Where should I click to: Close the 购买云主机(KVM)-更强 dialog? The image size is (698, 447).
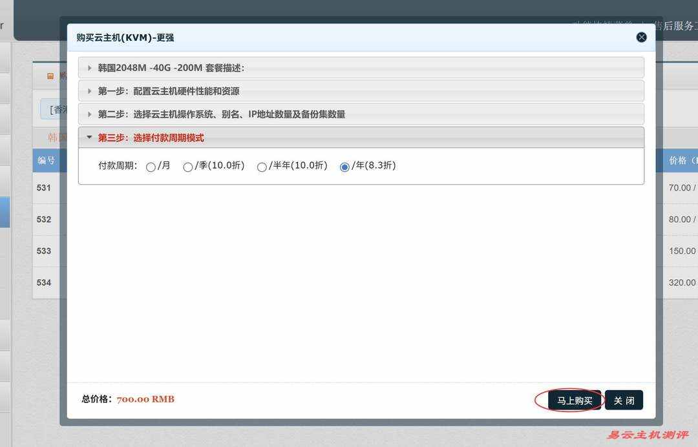pyautogui.click(x=640, y=37)
